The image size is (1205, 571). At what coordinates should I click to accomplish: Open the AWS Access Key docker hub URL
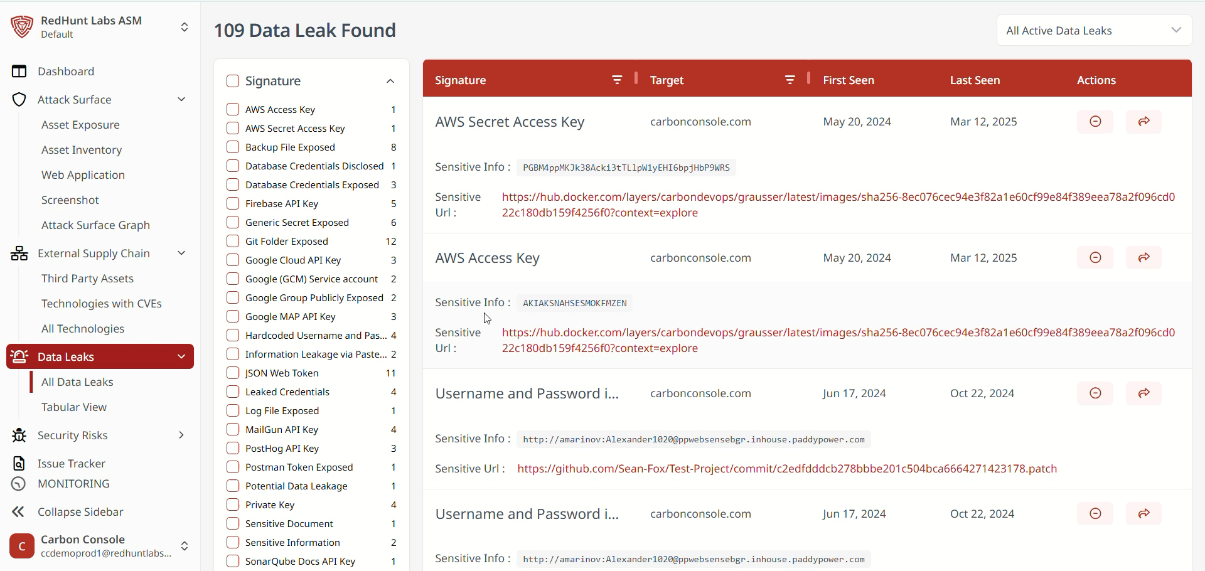[838, 340]
